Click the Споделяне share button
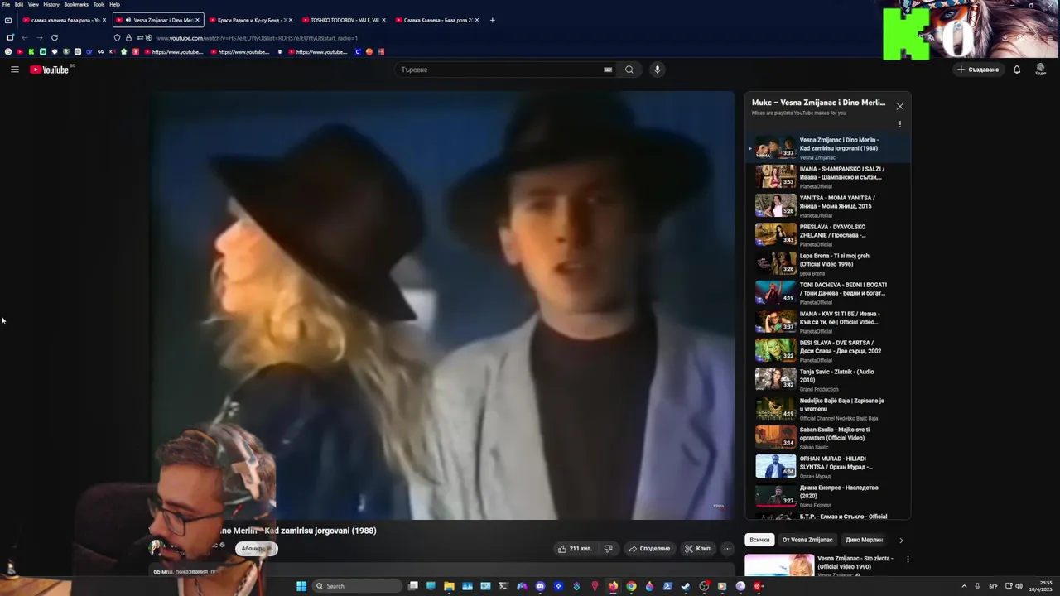 point(649,548)
